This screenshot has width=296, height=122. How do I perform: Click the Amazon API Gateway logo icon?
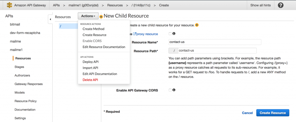pos(9,5)
